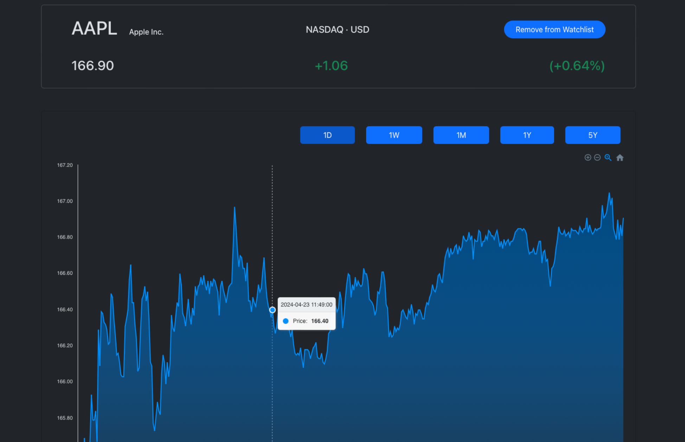The width and height of the screenshot is (685, 442).
Task: Reset chart zoom with the home icon
Action: 620,158
